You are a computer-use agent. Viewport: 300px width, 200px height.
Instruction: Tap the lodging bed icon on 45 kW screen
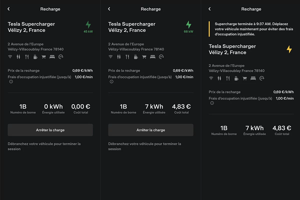52,57
